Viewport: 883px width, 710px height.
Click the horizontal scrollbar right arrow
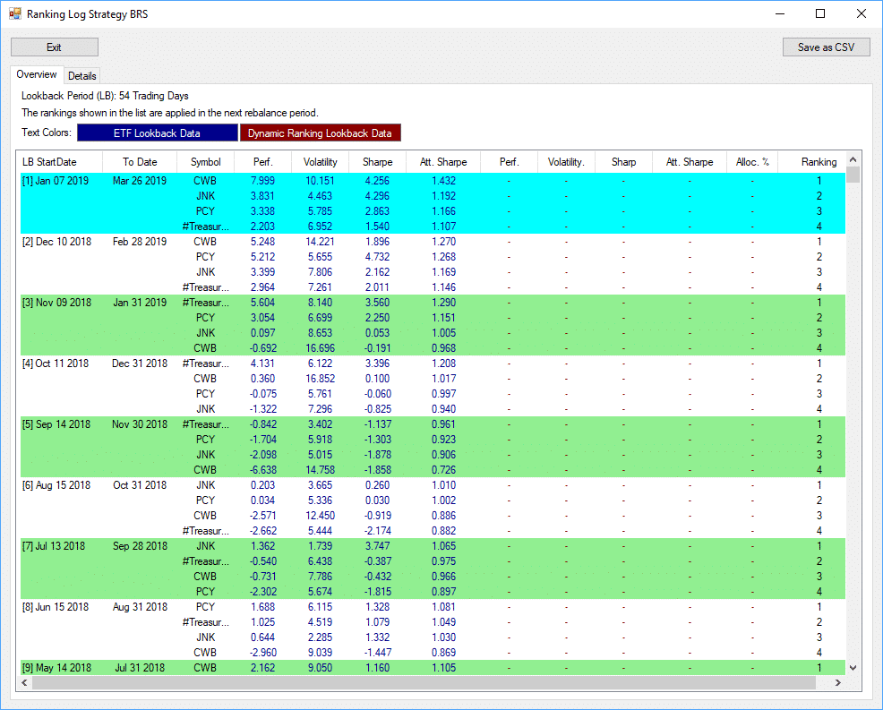(837, 683)
